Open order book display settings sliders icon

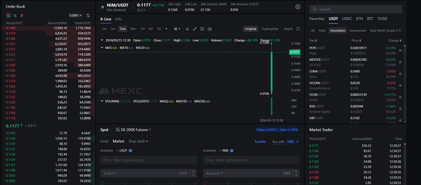(x=88, y=15)
